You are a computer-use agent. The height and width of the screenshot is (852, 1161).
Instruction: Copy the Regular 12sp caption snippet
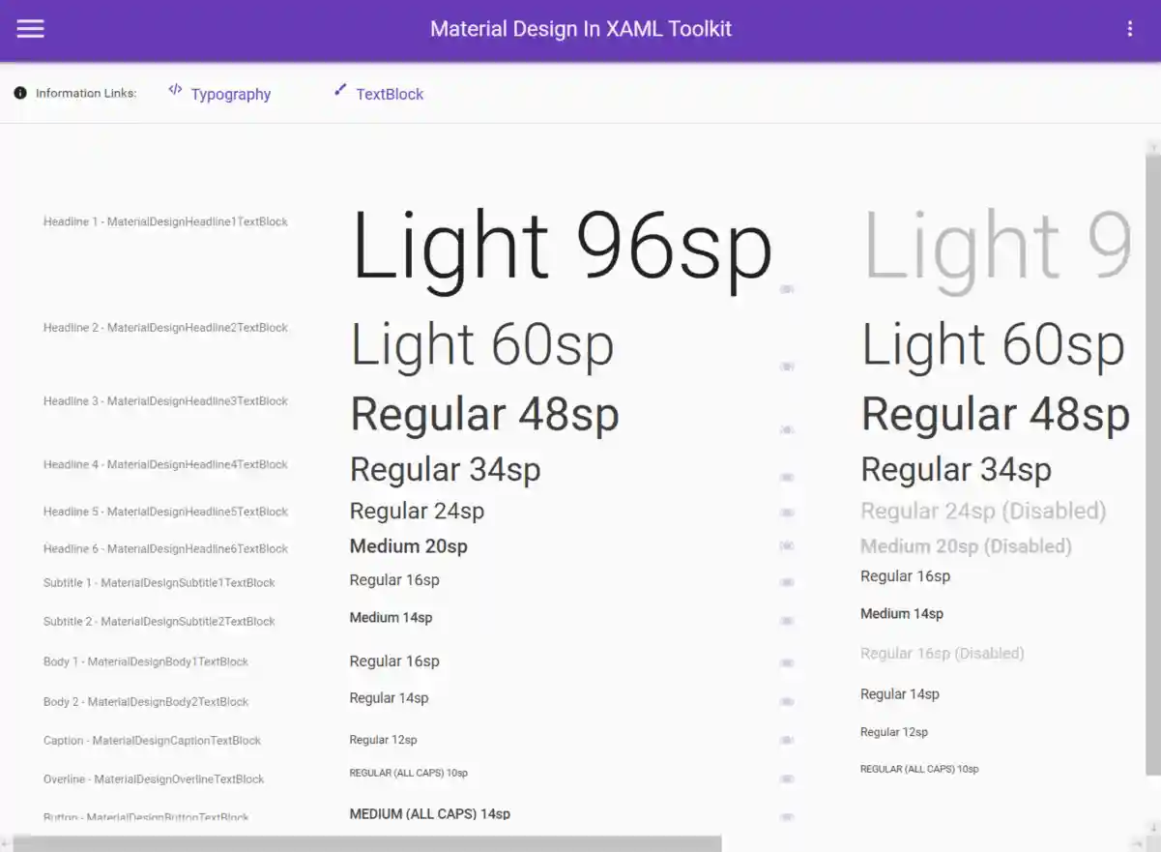(787, 740)
